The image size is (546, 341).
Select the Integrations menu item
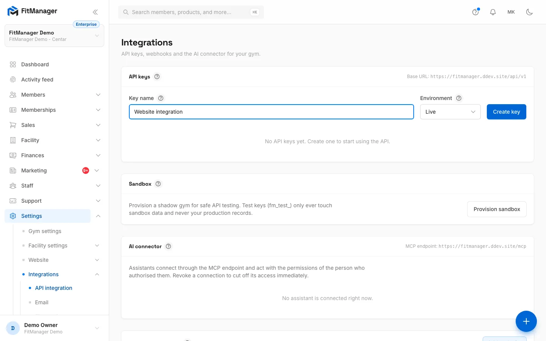click(44, 274)
